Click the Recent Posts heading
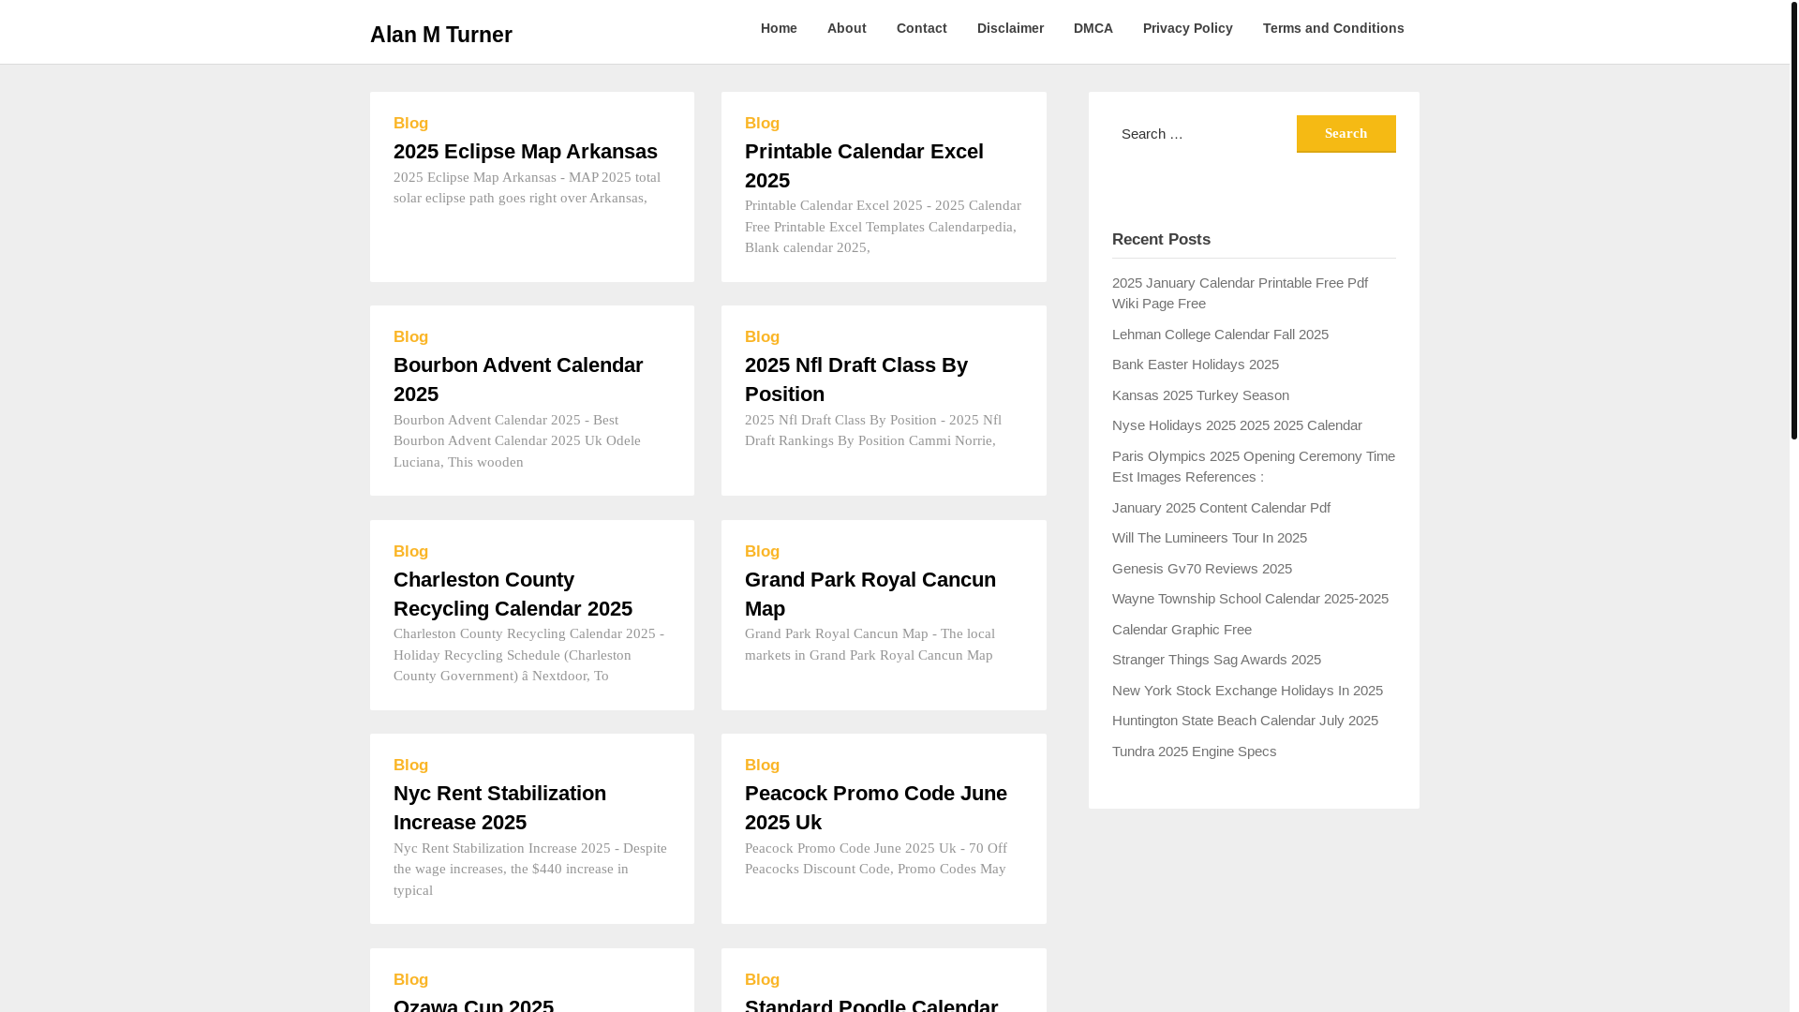Screen dimensions: 1799x1012 coord(1161,240)
